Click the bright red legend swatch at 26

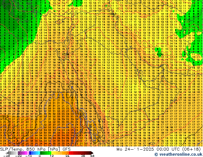point(70,153)
